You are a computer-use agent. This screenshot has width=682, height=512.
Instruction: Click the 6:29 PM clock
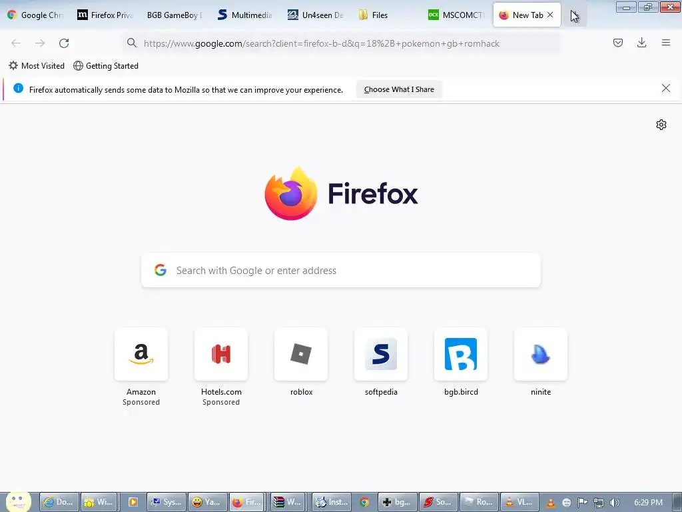[648, 503]
